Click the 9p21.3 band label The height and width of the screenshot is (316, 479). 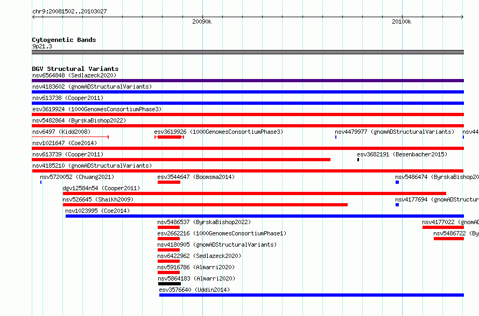tap(42, 46)
